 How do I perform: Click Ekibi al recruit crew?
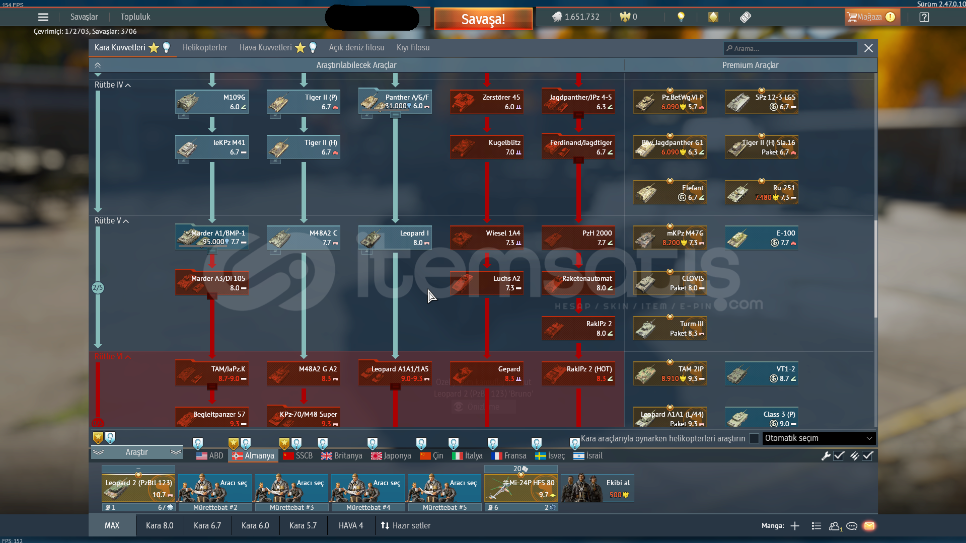(x=598, y=488)
